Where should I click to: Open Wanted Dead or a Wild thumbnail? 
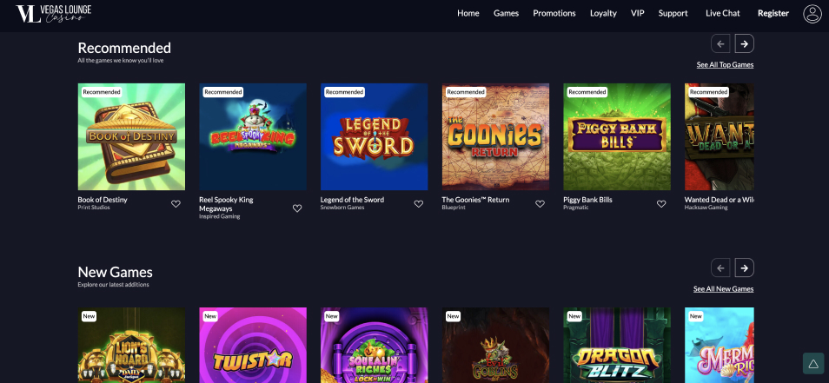(x=719, y=136)
